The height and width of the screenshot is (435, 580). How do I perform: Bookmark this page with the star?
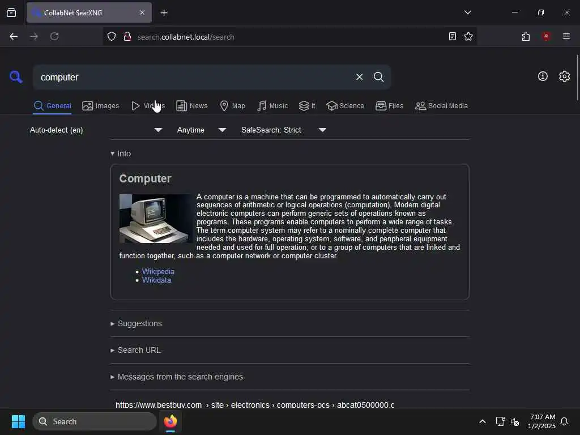tap(468, 36)
